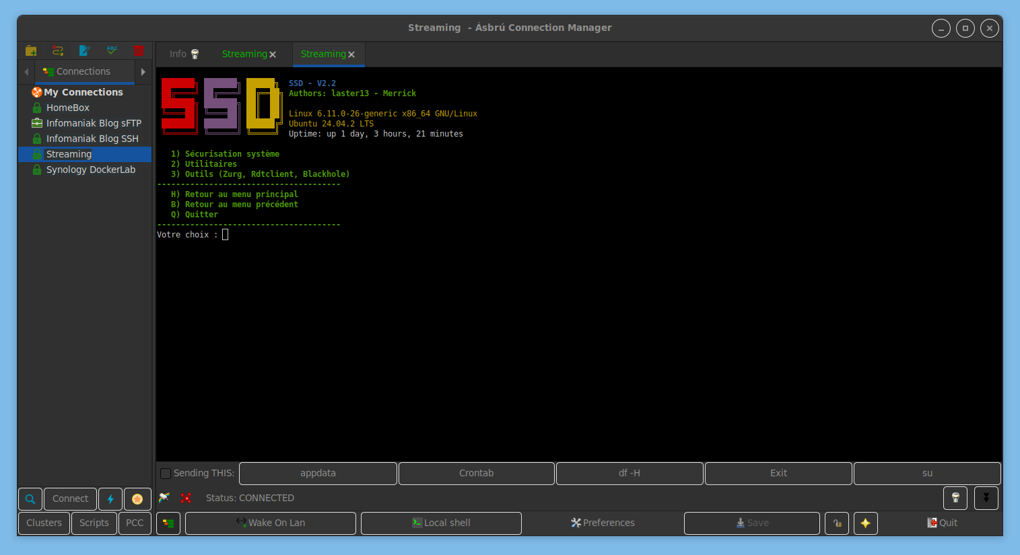This screenshot has height=555, width=1020.
Task: Click the Wake On Lan button
Action: [x=271, y=523]
